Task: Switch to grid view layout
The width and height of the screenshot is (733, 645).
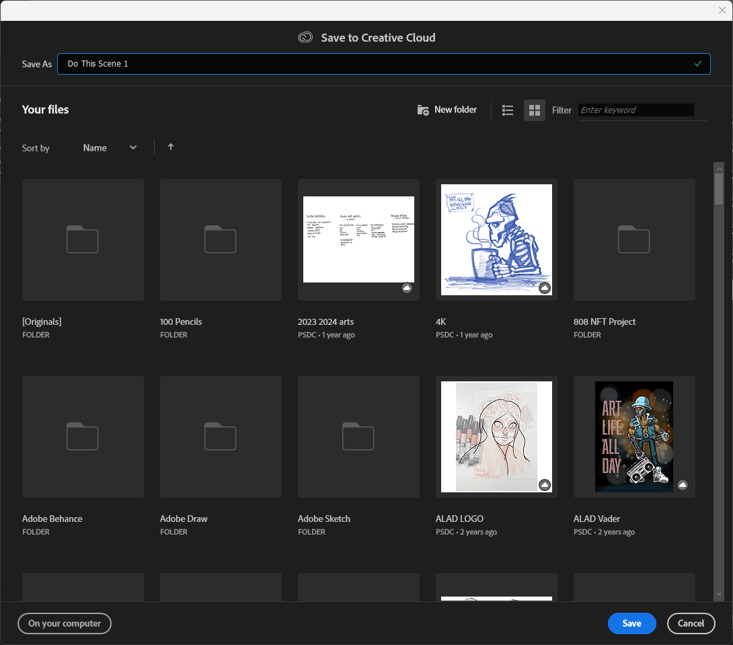Action: point(535,110)
